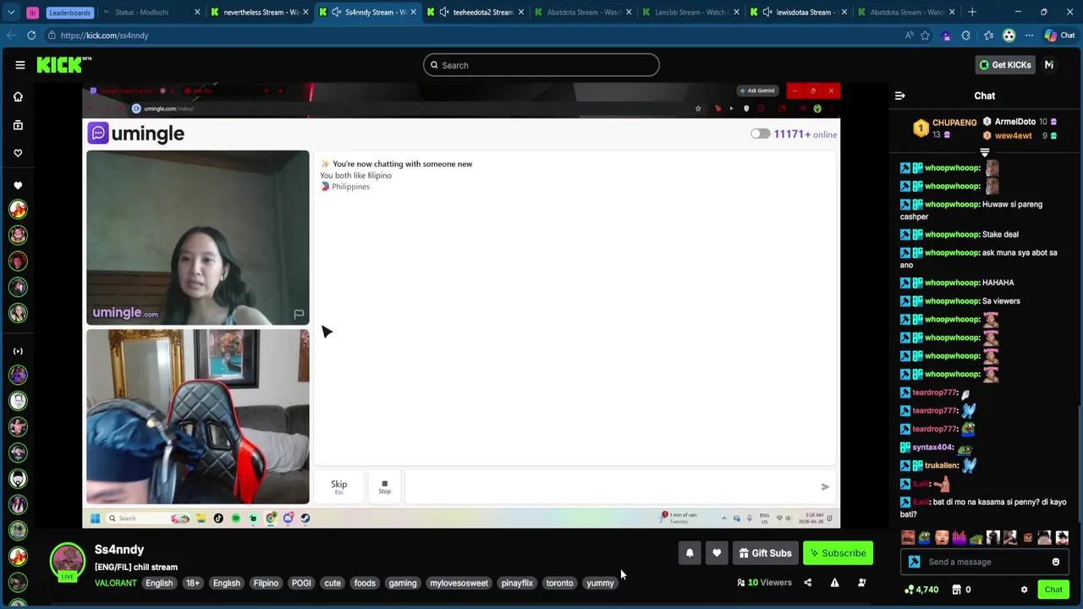Open the Home icon in the sidebar

click(18, 96)
